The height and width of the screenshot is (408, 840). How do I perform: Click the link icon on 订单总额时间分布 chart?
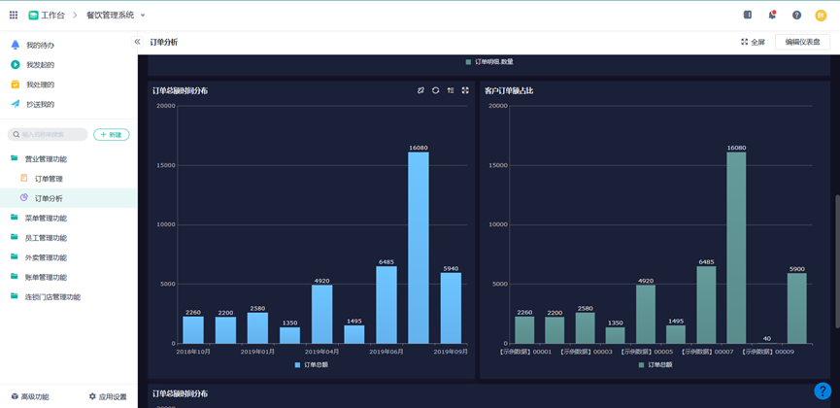(420, 90)
